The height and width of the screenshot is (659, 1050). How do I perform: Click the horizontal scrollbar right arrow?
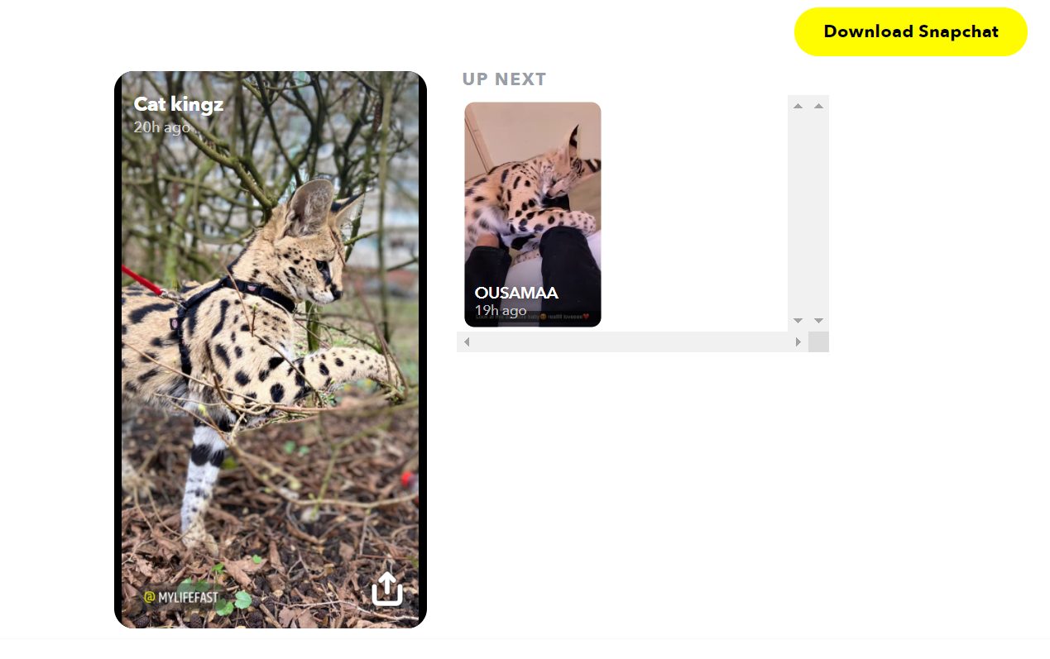798,341
